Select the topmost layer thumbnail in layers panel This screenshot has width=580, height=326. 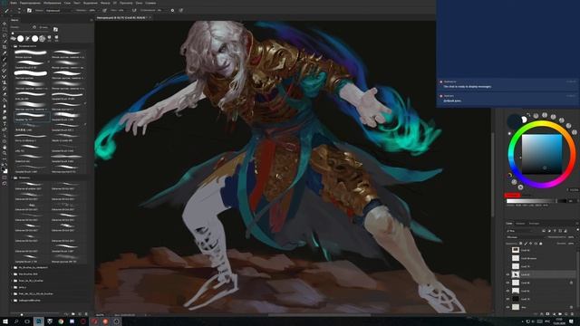coord(516,250)
